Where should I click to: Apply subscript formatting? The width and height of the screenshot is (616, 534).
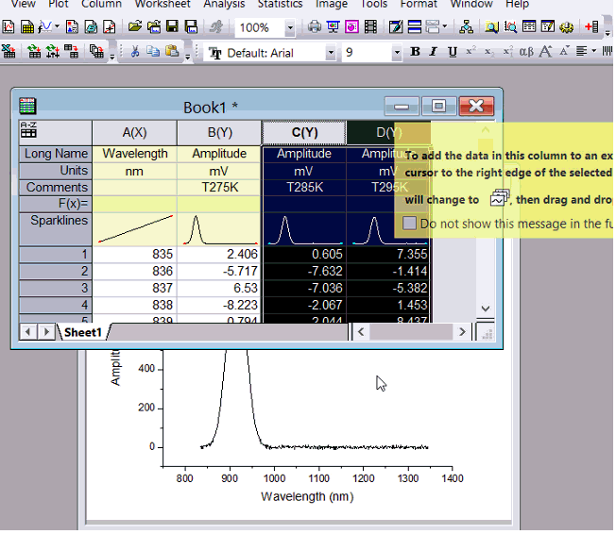pos(489,51)
